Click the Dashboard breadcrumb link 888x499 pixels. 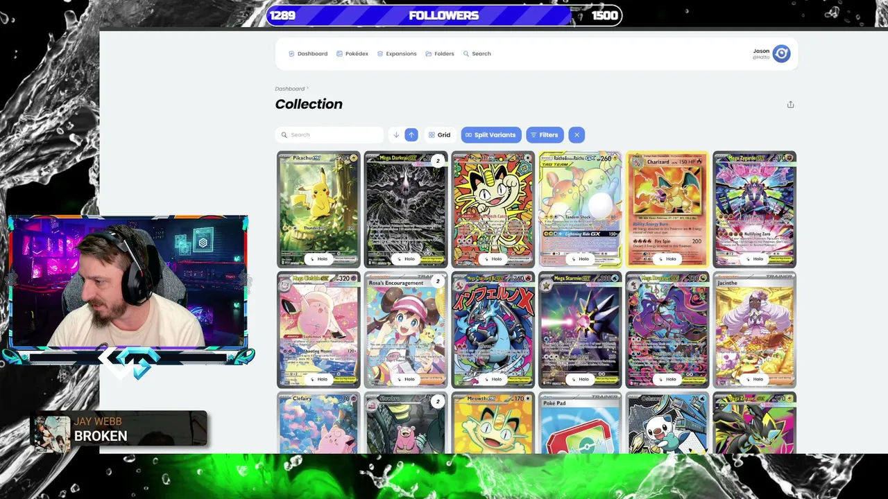tap(289, 89)
